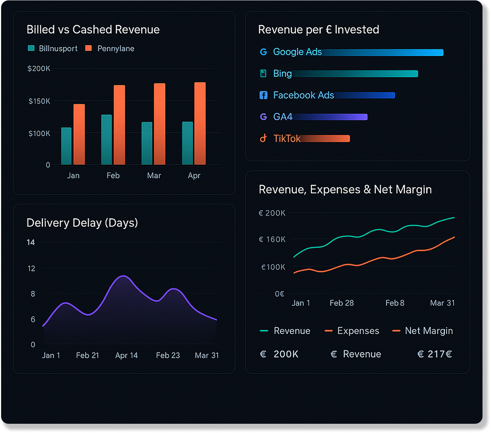The height and width of the screenshot is (433, 491).
Task: Click the Feb 23 date label
Action: pos(168,355)
